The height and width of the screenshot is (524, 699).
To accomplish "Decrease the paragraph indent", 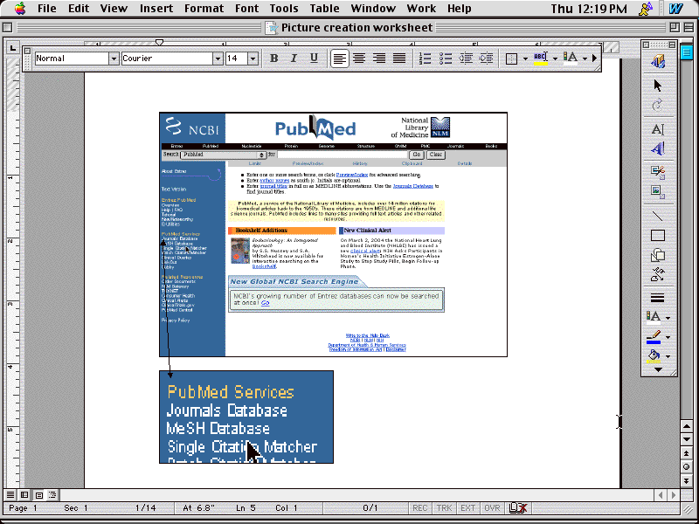I will (466, 59).
